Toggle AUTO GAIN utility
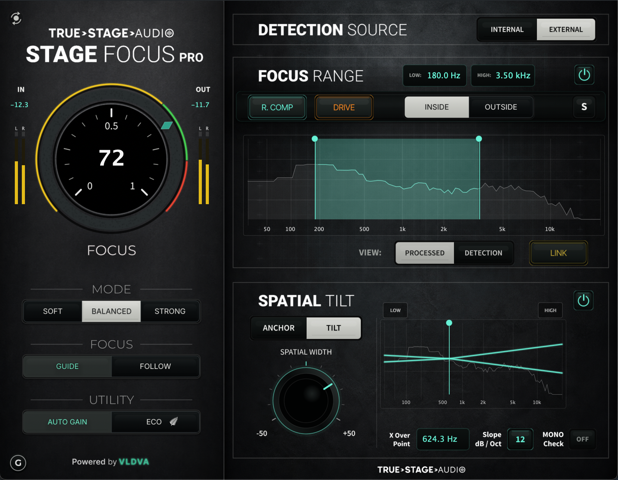 click(x=67, y=422)
